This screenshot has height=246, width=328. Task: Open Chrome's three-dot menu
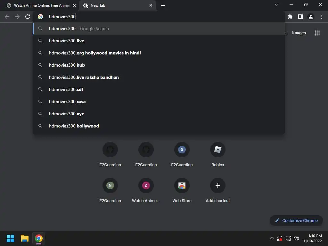[x=321, y=17]
